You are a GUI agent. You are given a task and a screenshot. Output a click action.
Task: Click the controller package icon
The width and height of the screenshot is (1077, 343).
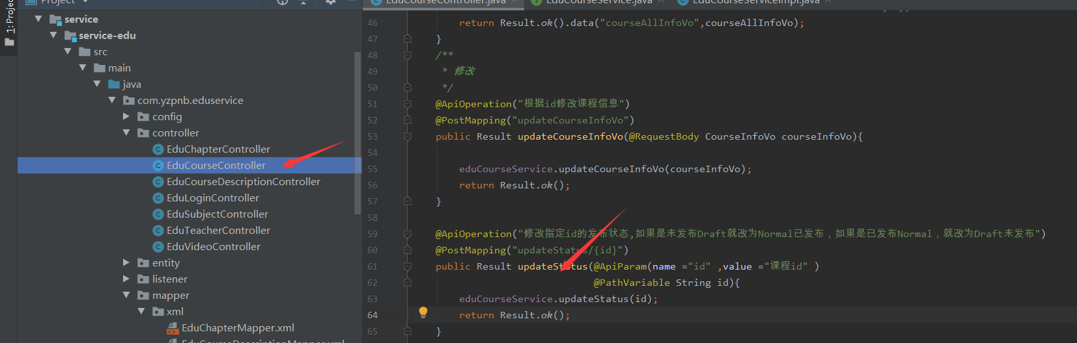click(143, 133)
